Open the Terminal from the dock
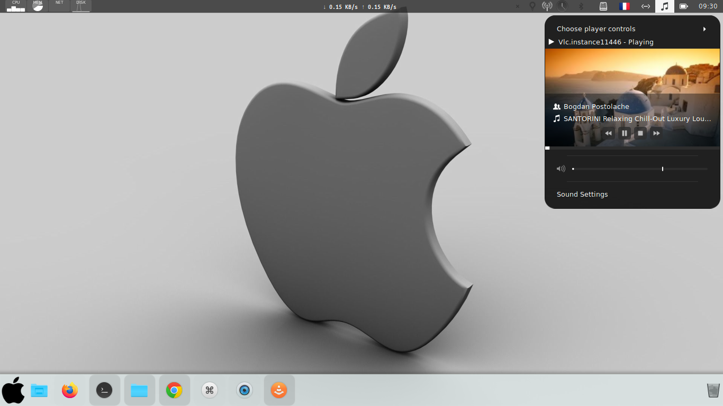Viewport: 723px width, 406px height. pos(104,391)
